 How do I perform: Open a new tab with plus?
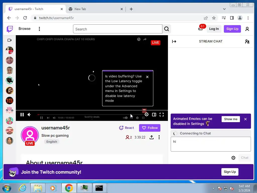(131, 9)
